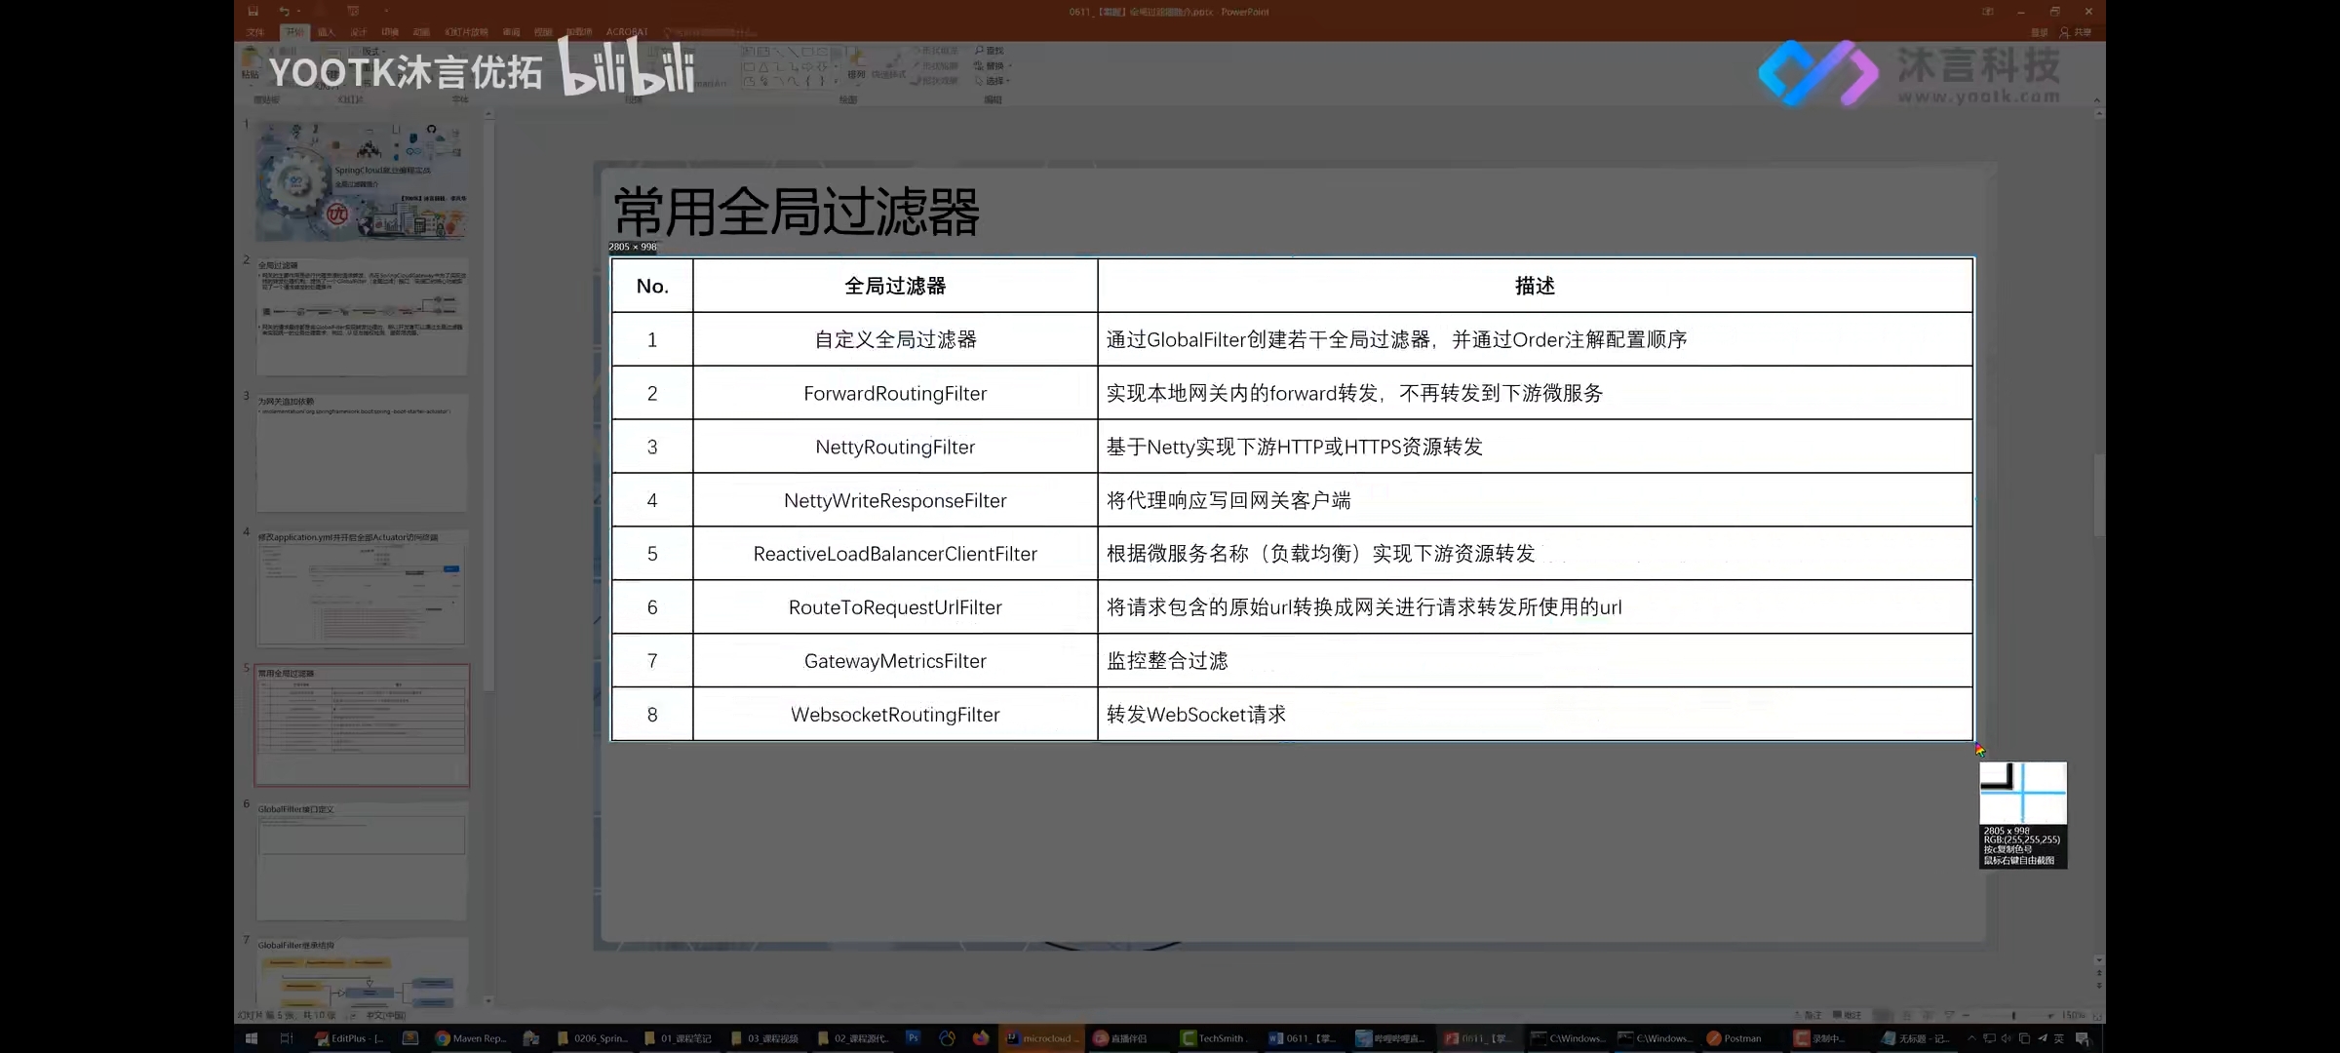Click the ReactiveLoadBalancerClientFilter table cell
The image size is (2340, 1053).
tap(895, 554)
